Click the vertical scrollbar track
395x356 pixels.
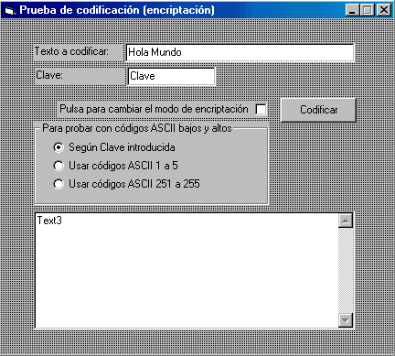346,270
